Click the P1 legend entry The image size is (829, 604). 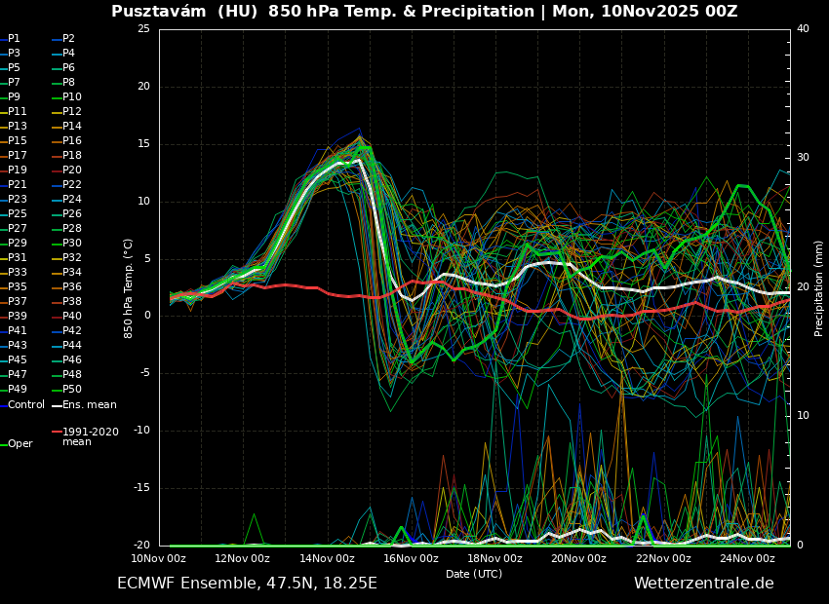(x=14, y=39)
